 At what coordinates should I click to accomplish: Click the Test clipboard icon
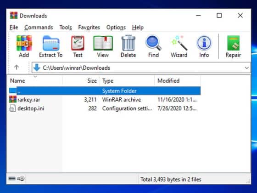[x=78, y=43]
